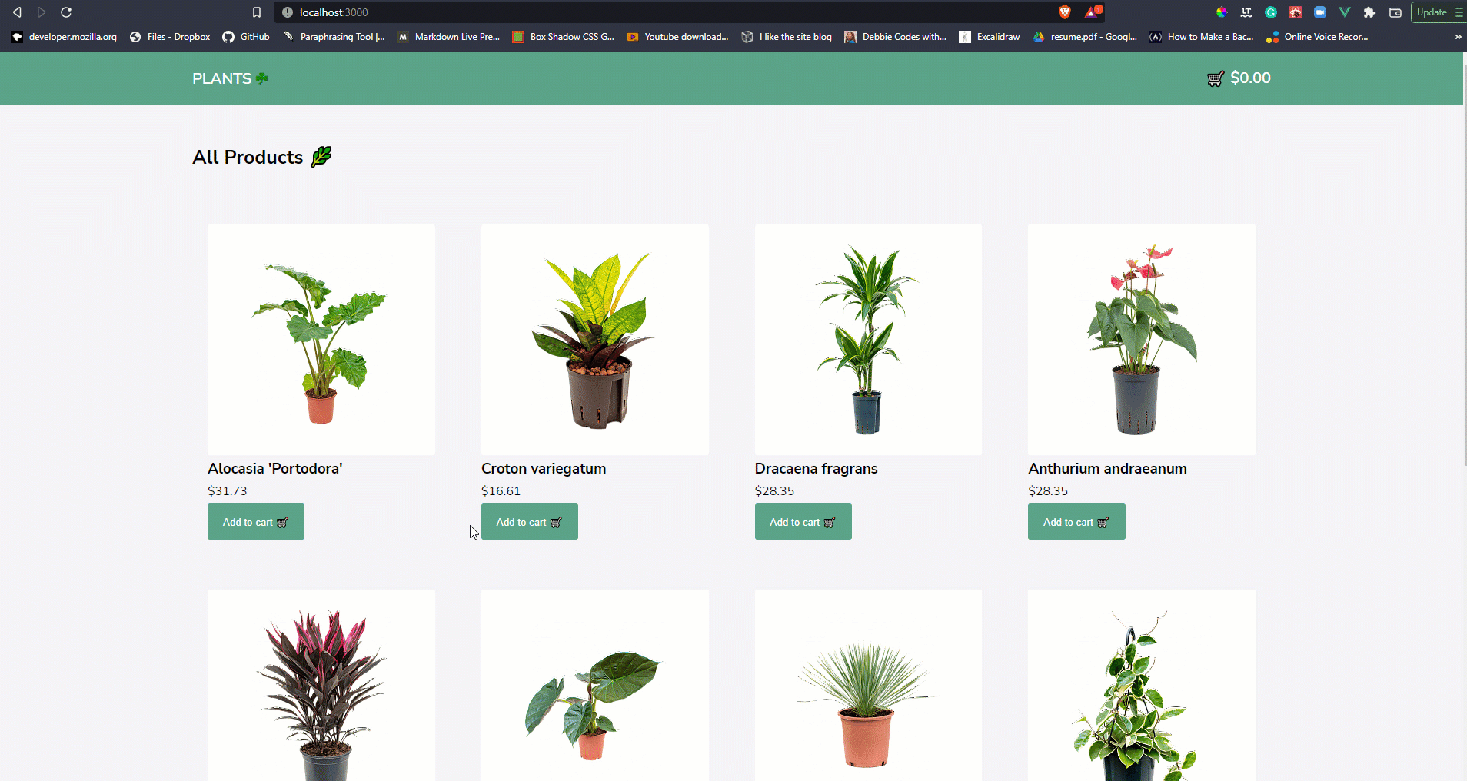1467x781 pixels.
Task: Click the PLANTS logo in the header
Action: tap(230, 78)
